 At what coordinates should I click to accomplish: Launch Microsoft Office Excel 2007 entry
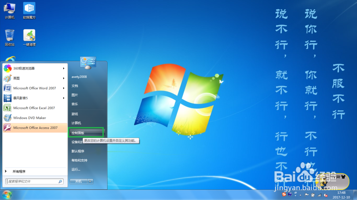click(x=35, y=108)
